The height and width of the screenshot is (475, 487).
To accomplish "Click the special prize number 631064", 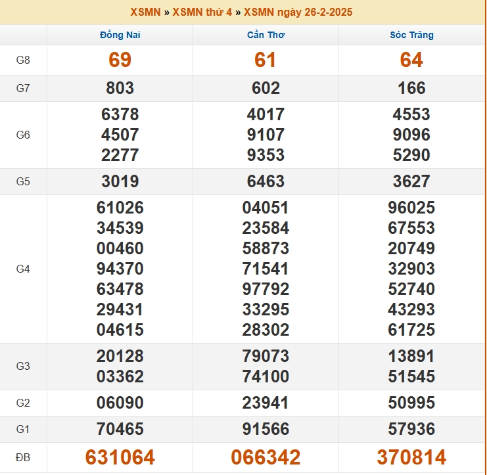I will tap(120, 457).
